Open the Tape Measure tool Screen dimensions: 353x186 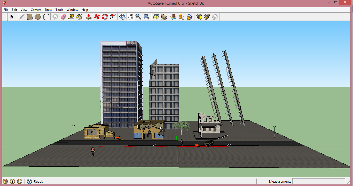(71, 16)
